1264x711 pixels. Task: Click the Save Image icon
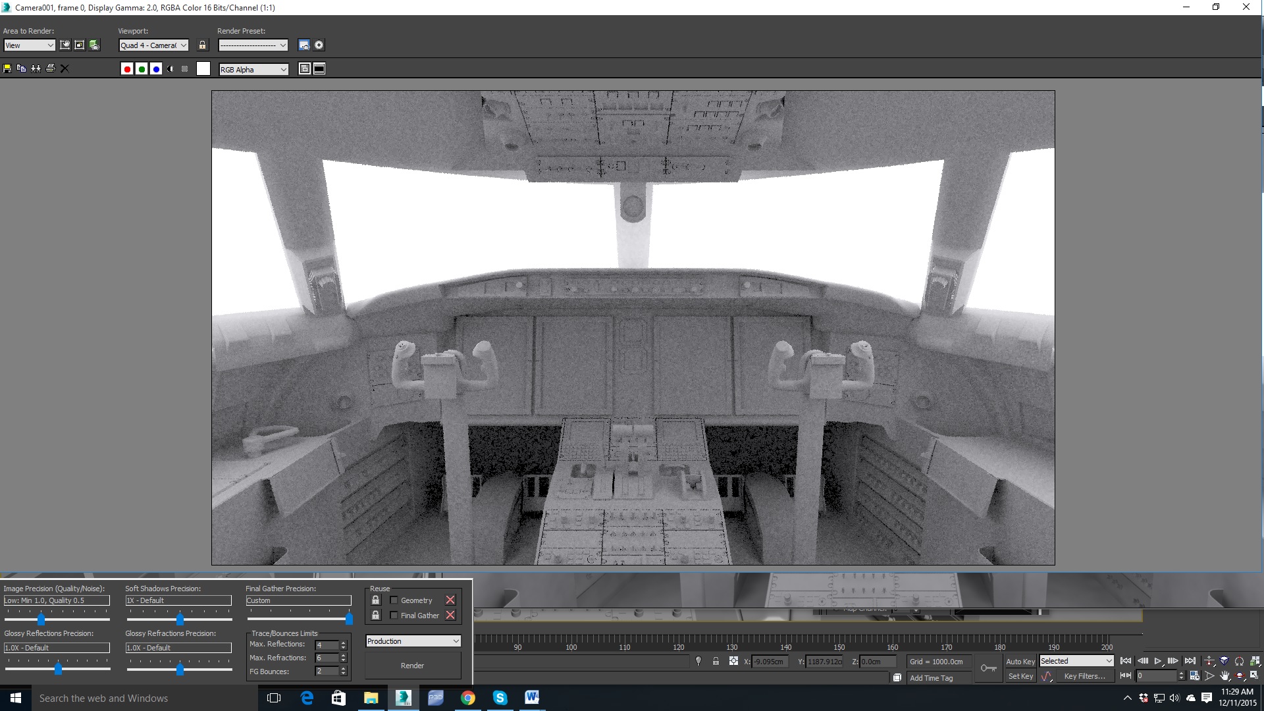(7, 68)
